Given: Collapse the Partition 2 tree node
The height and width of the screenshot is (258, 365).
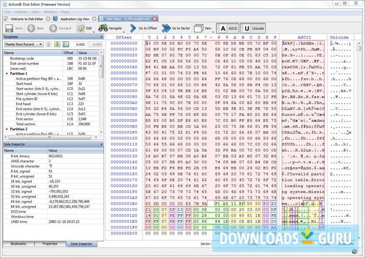Looking at the screenshot, I should point(6,129).
